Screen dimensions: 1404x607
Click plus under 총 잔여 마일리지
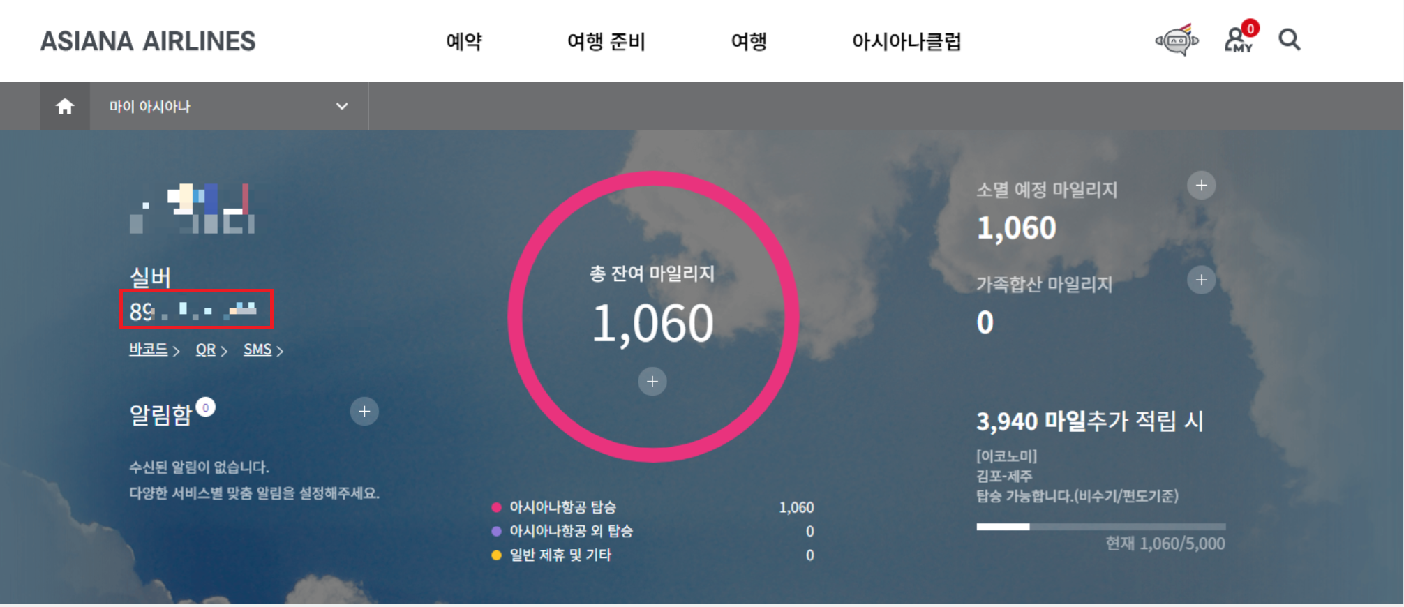click(652, 382)
